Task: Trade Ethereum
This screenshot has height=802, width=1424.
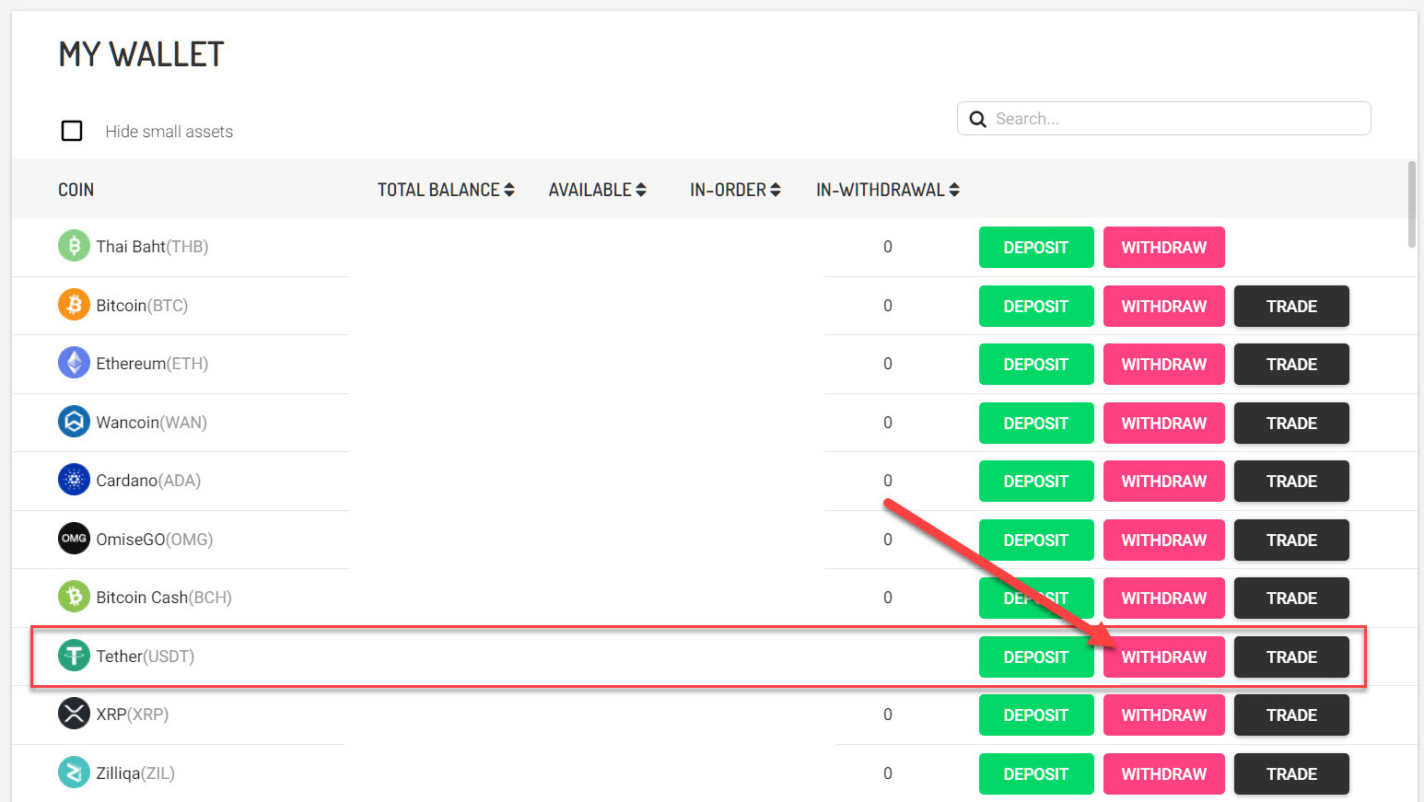Action: pyautogui.click(x=1291, y=364)
